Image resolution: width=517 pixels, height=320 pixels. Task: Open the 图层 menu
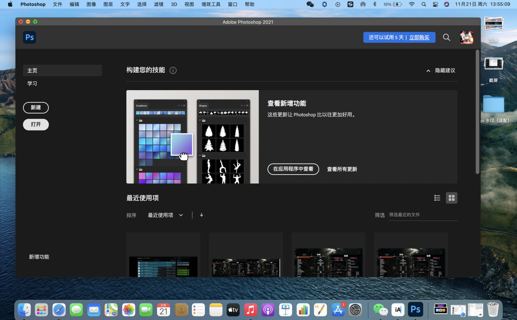[x=108, y=4]
